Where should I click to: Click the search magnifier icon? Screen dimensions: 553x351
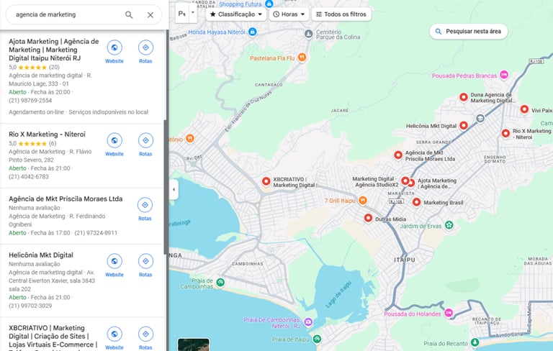129,15
